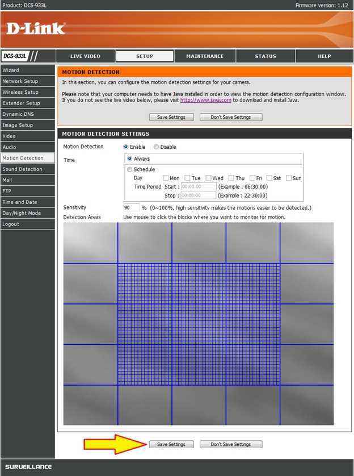Check the Wed day checkbox
354x476 pixels.
pos(209,178)
